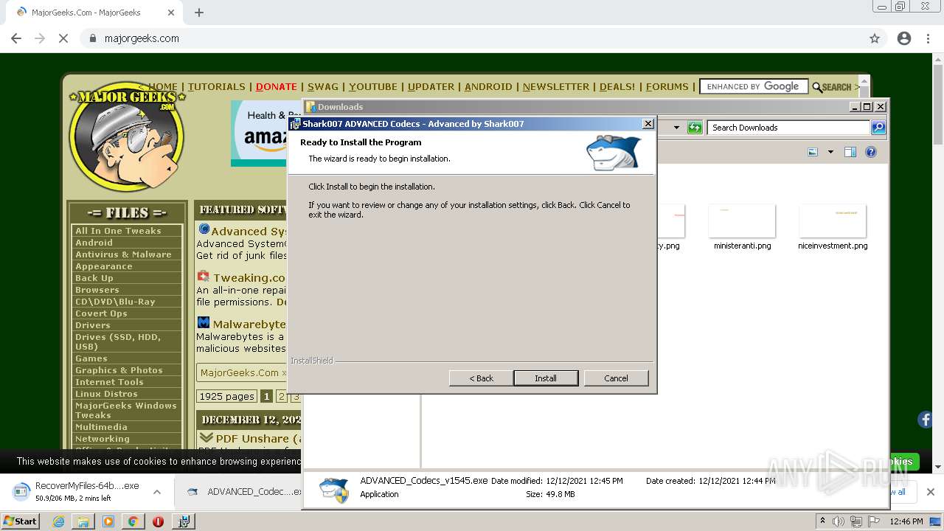Focus the Search Downloads field

point(788,128)
